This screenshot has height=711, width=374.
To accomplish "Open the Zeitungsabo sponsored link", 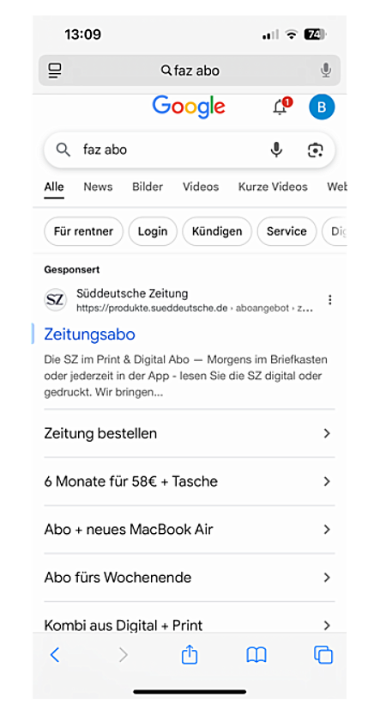I will coord(89,334).
